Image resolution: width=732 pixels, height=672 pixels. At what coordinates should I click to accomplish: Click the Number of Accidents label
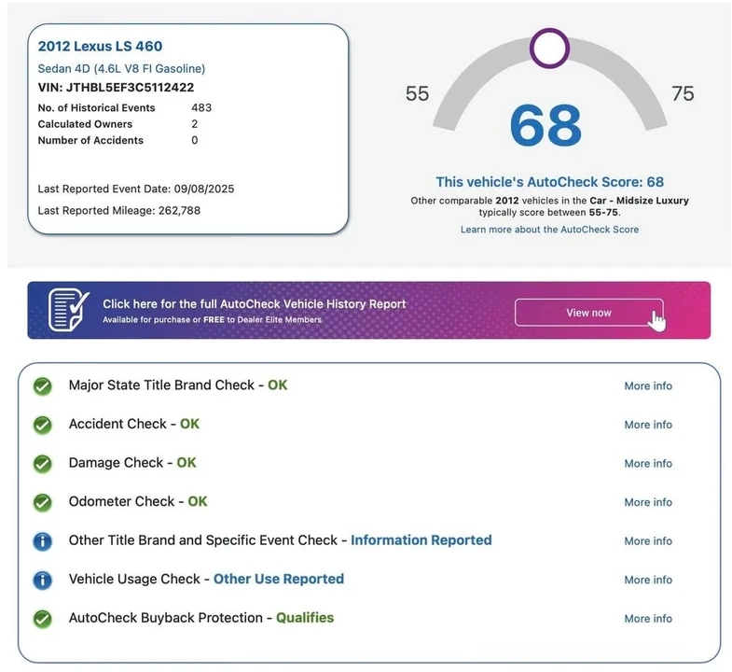[x=90, y=141]
